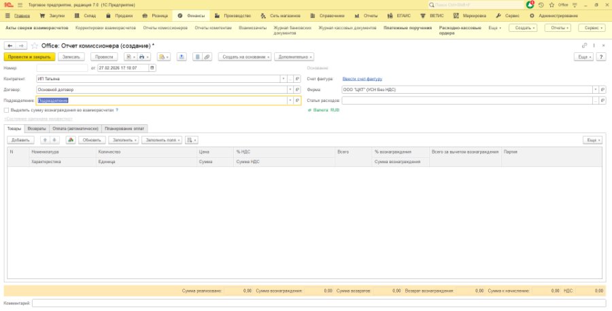
Task: Go forward with the right arrow
Action: [22, 45]
